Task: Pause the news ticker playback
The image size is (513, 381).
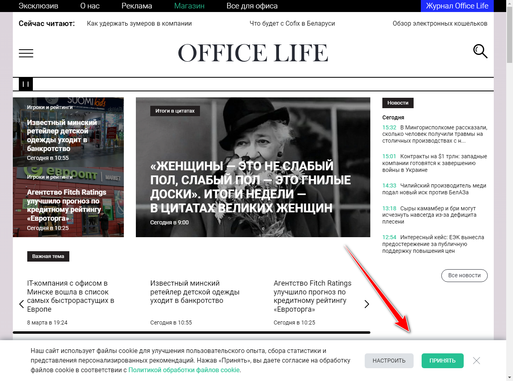Action: [x=26, y=84]
